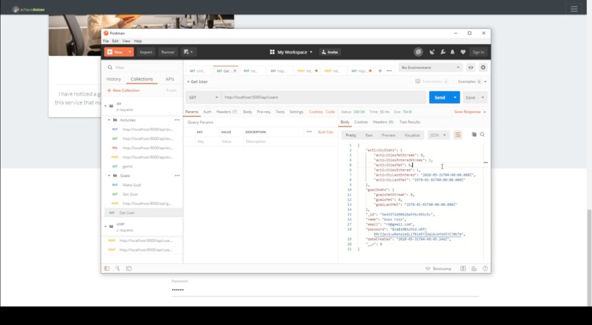The width and height of the screenshot is (592, 325).
Task: Open the Examples dropdown
Action: (472, 82)
